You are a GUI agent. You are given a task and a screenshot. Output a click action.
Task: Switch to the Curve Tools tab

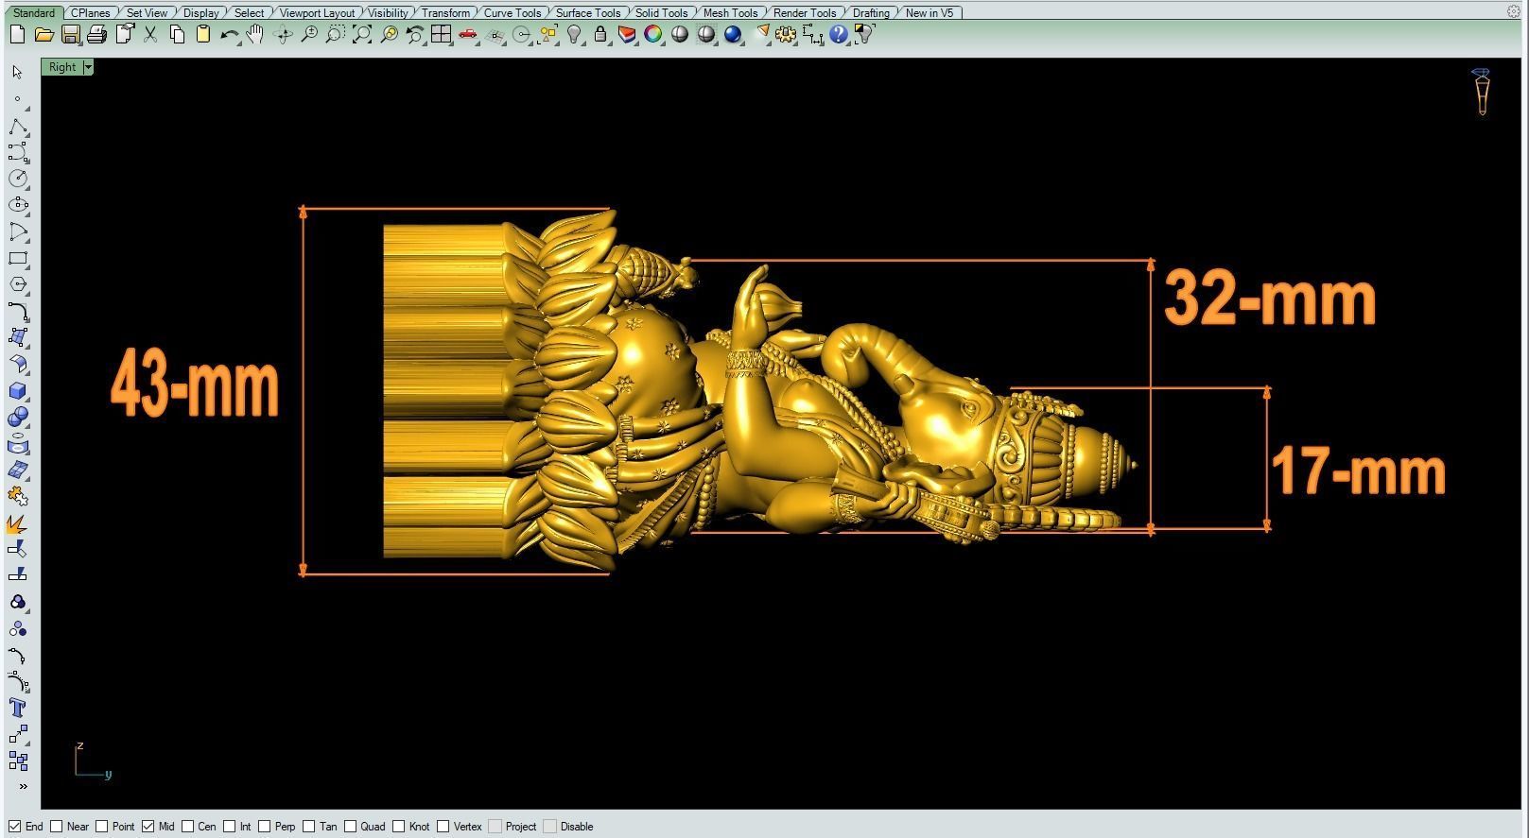513,13
